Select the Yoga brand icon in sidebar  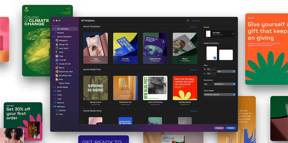click(x=57, y=56)
